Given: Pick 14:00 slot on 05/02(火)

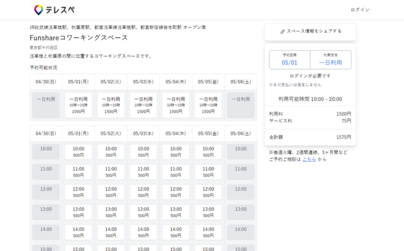Looking at the screenshot, I should click(111, 232).
